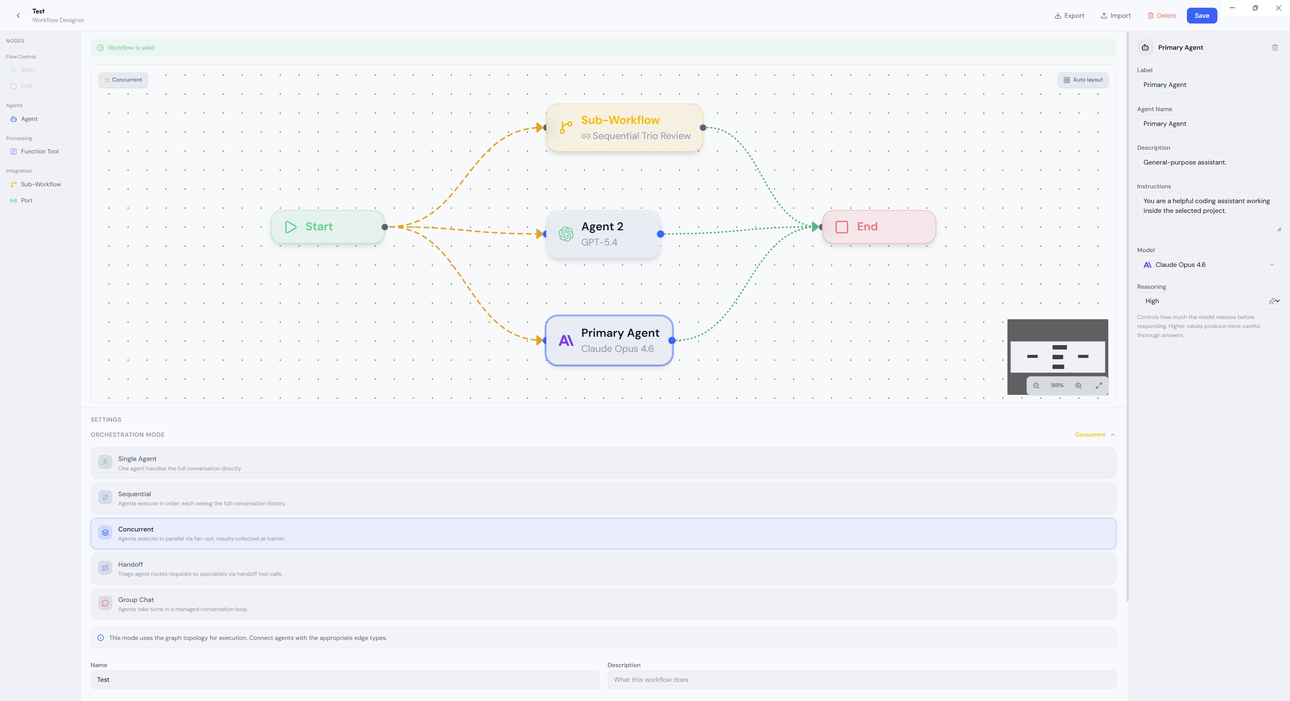
Task: Click the Agent Name input field
Action: click(1209, 124)
